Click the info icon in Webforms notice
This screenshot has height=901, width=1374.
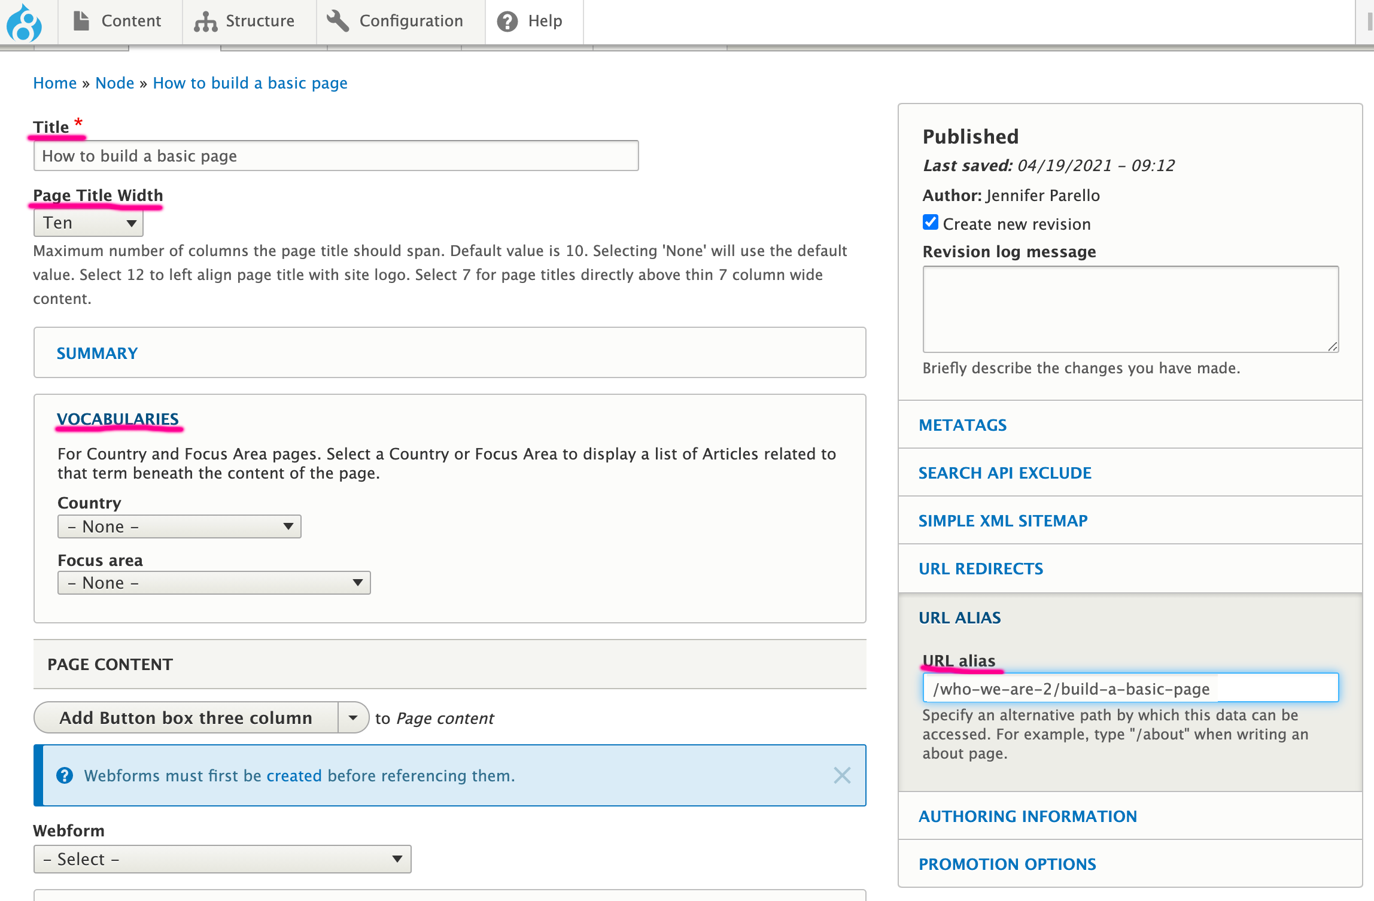click(x=65, y=775)
